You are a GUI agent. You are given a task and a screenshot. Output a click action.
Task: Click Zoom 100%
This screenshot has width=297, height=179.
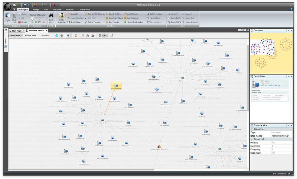coord(174,22)
